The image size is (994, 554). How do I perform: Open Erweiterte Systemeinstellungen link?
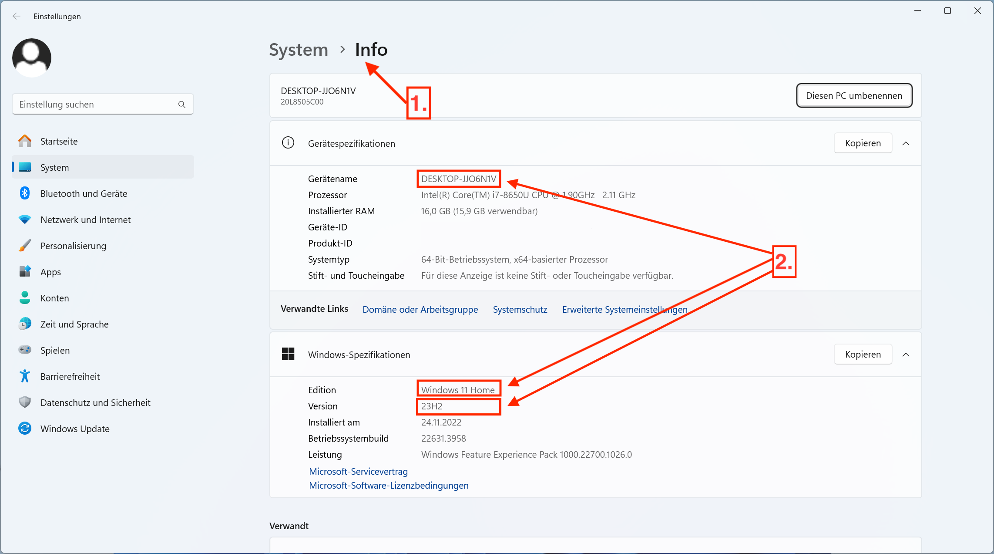point(625,309)
